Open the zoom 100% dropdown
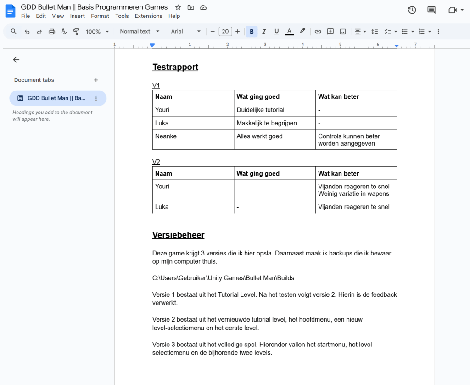This screenshot has height=385, width=470. (97, 32)
